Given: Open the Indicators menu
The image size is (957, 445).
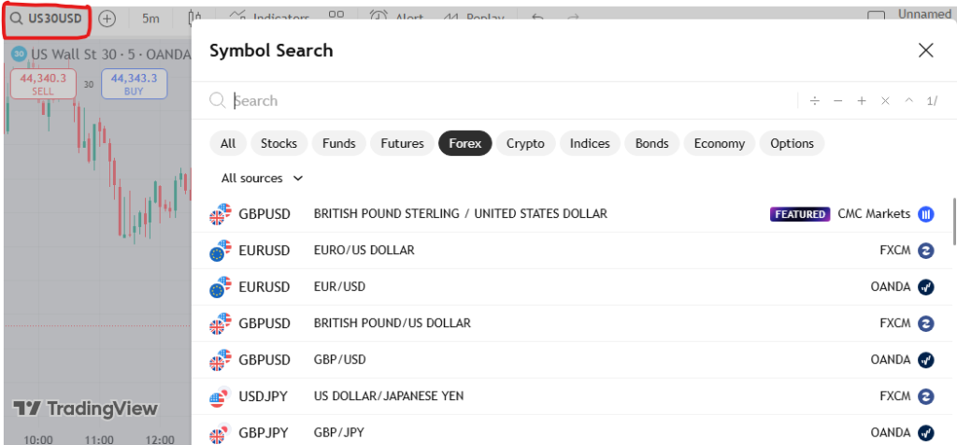Looking at the screenshot, I should coord(270,19).
